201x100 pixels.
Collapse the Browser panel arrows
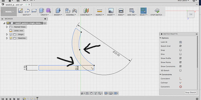2,19
